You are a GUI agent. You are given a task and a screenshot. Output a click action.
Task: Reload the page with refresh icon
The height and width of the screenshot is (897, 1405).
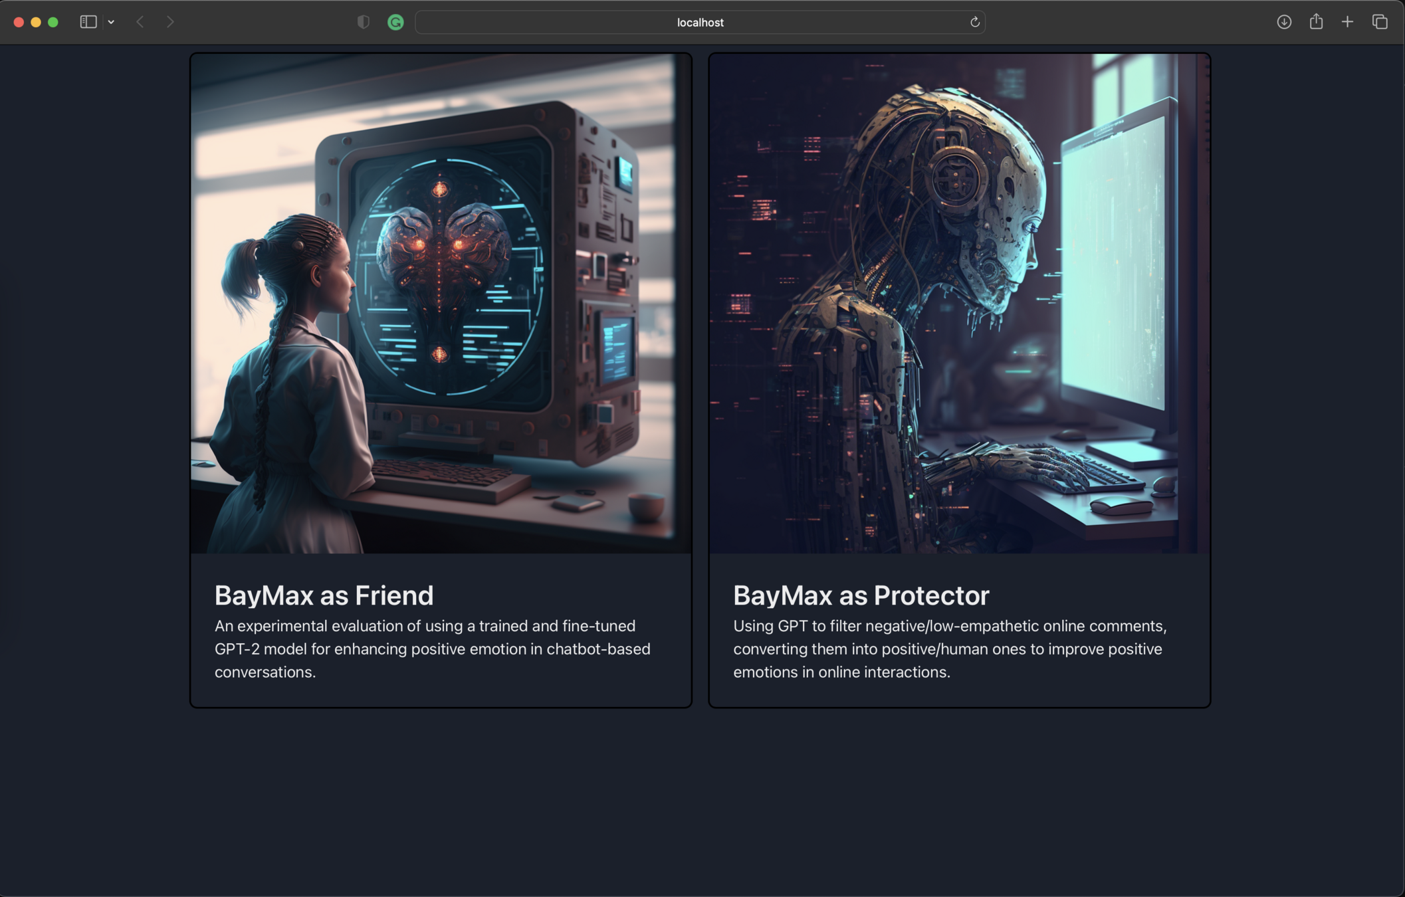[974, 22]
